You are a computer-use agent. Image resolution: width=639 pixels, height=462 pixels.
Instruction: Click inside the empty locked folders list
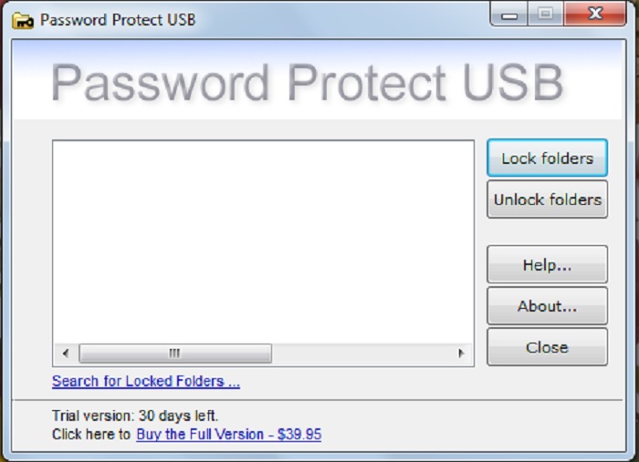click(263, 241)
